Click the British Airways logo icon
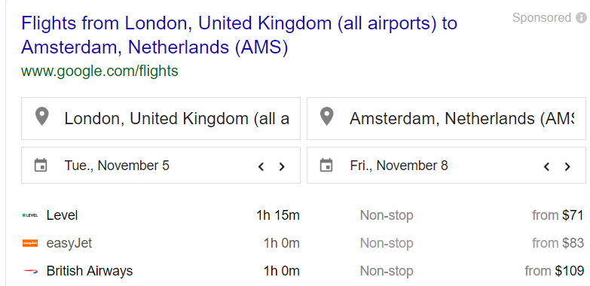The width and height of the screenshot is (590, 286). click(30, 271)
